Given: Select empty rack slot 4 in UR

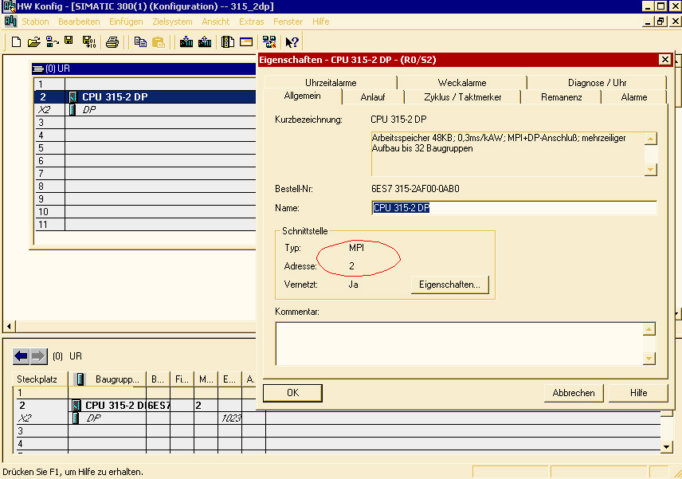Looking at the screenshot, I should tap(145, 135).
